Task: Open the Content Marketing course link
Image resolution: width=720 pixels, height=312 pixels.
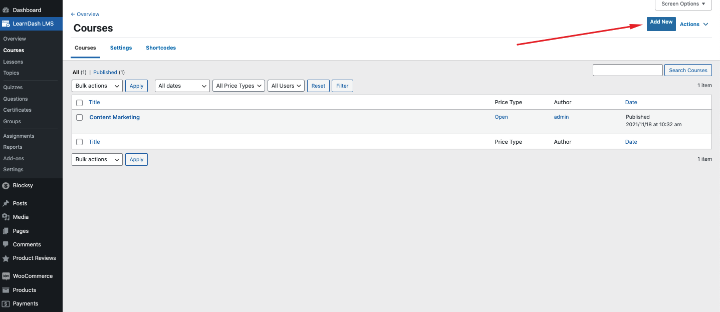Action: tap(114, 117)
